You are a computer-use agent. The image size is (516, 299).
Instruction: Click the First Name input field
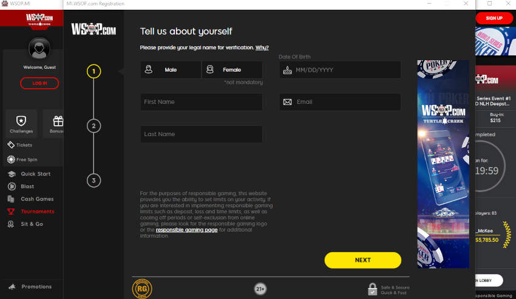tap(202, 102)
